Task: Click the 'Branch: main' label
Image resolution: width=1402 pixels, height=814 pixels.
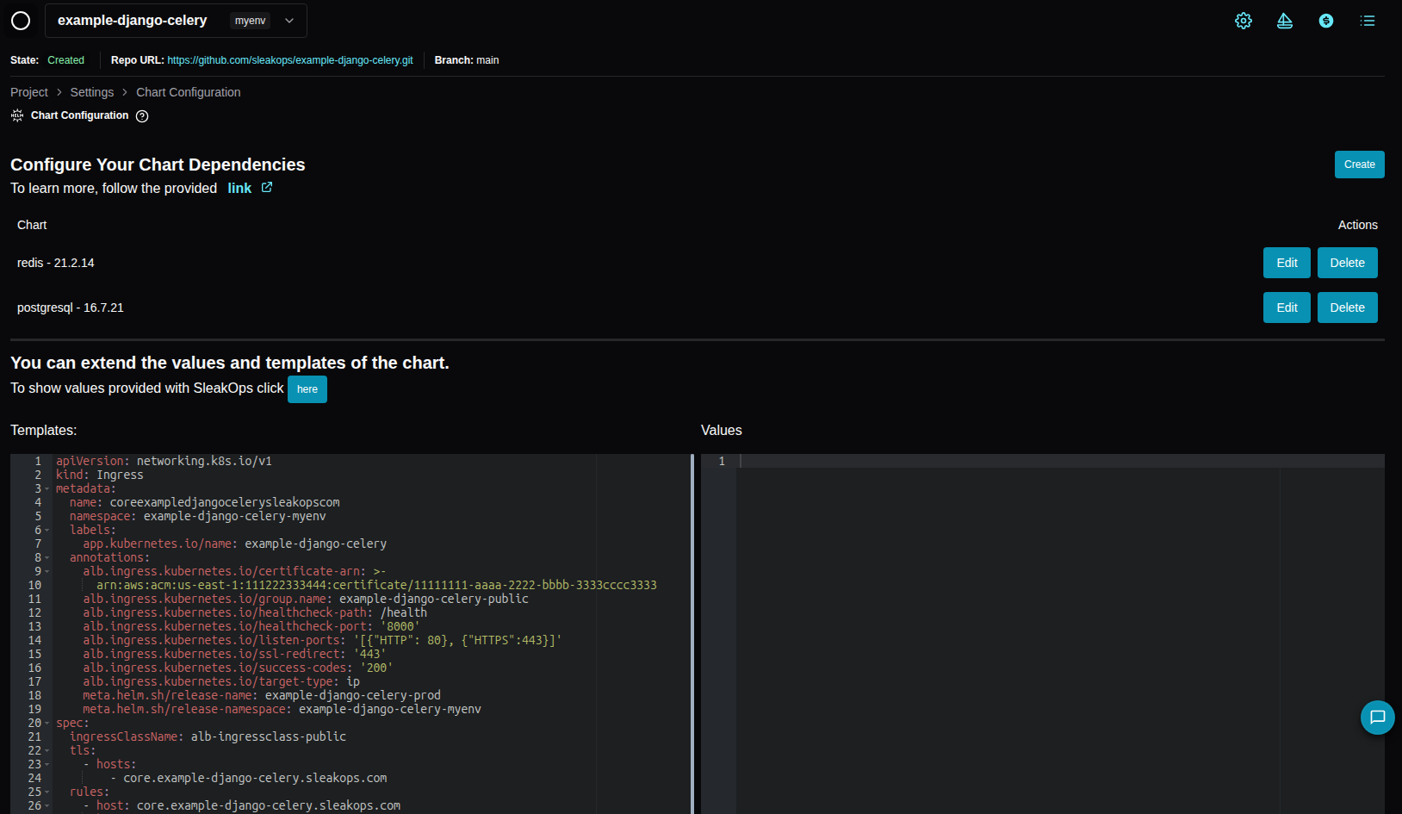Action: tap(467, 60)
